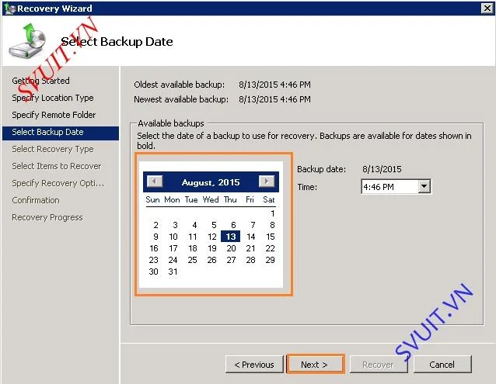Select August 1 in the calendar

tap(272, 213)
